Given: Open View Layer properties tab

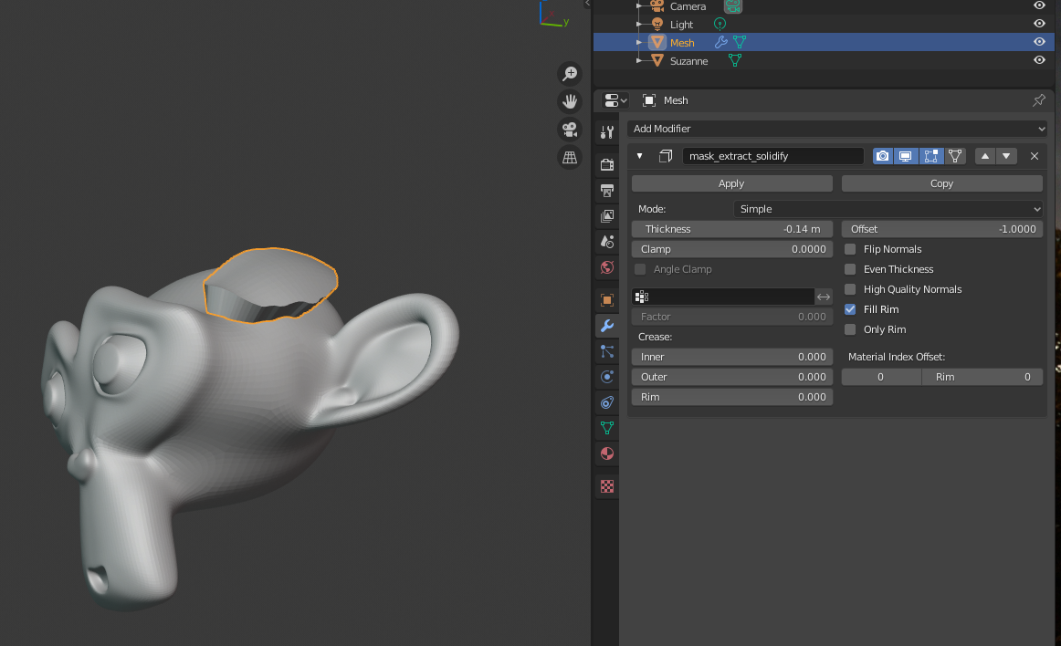Looking at the screenshot, I should [x=607, y=215].
